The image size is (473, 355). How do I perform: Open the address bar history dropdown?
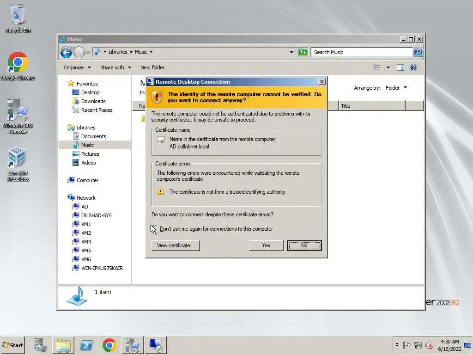click(291, 52)
